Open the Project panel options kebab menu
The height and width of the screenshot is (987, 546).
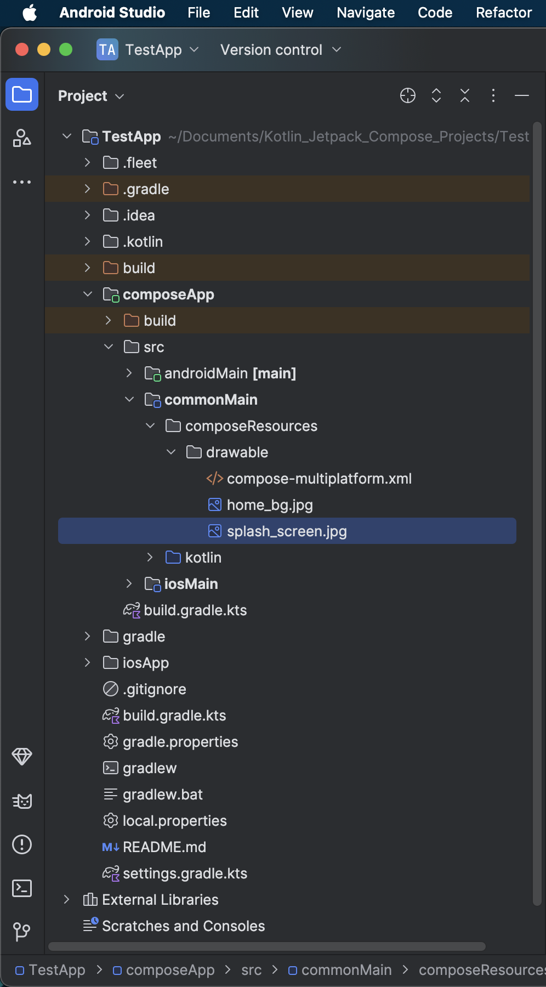click(493, 95)
